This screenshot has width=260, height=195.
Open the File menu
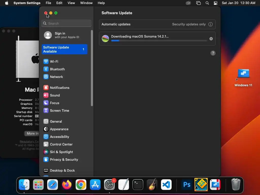[48, 3]
